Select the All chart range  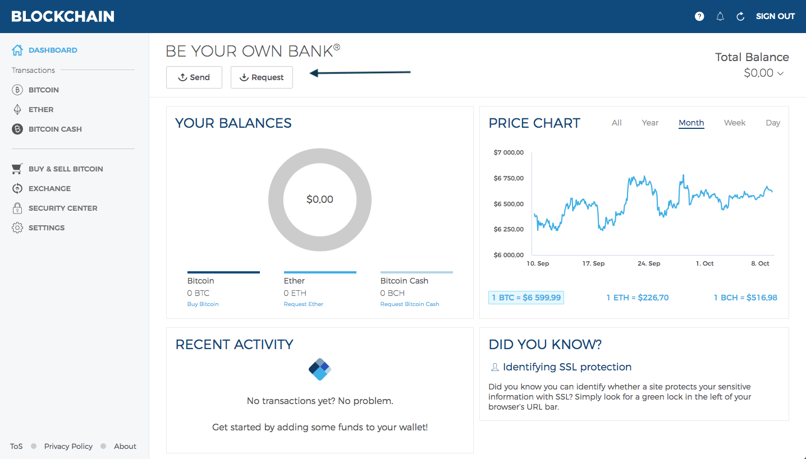(x=616, y=122)
